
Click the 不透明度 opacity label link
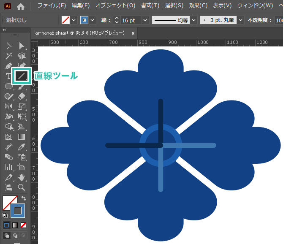(x=260, y=20)
